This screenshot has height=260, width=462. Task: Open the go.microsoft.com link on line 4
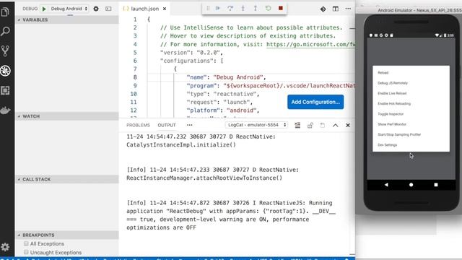pos(310,44)
